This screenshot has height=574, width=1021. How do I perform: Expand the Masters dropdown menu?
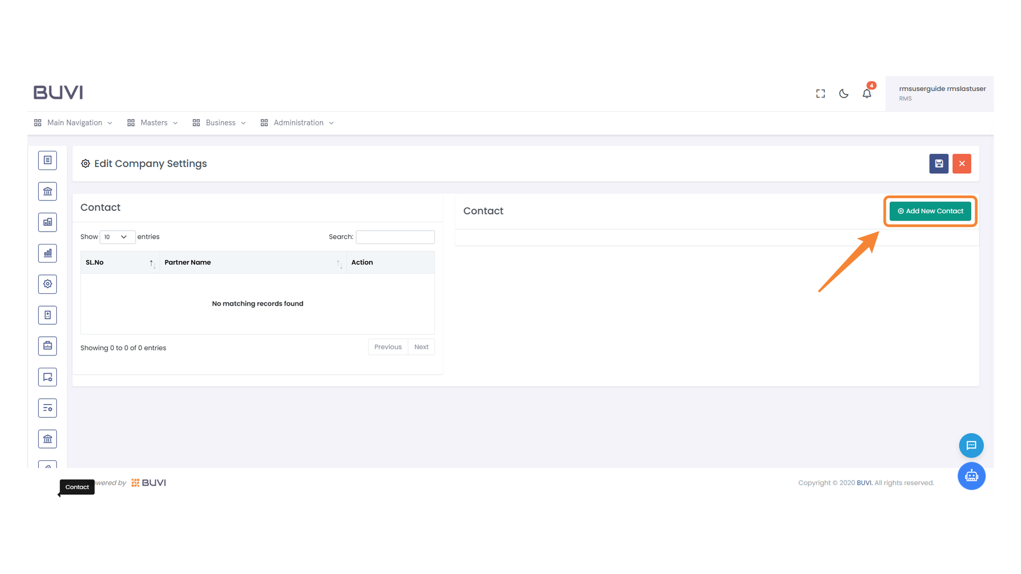[x=153, y=123]
